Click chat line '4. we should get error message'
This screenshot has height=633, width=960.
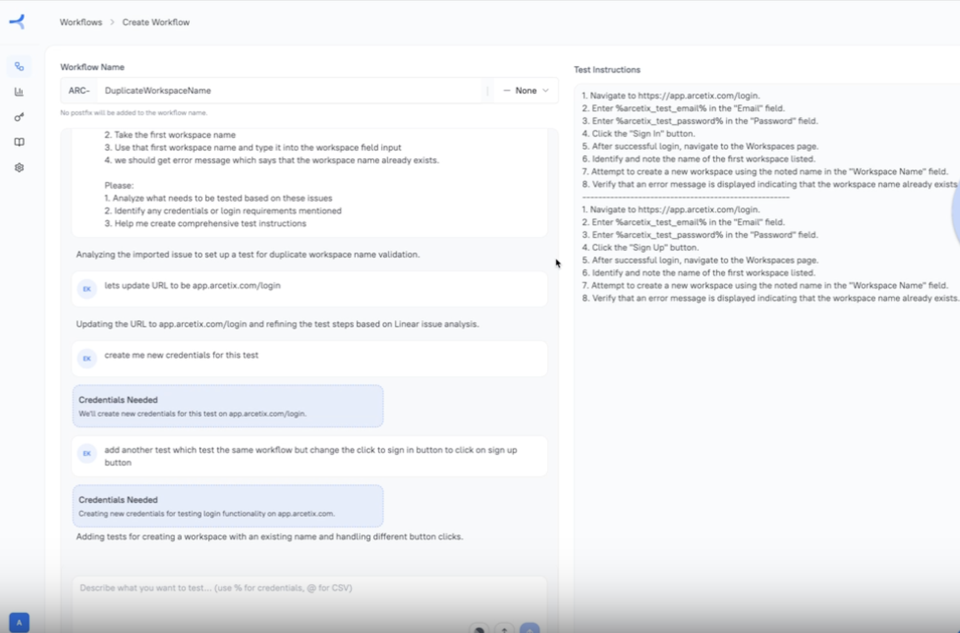pos(271,160)
